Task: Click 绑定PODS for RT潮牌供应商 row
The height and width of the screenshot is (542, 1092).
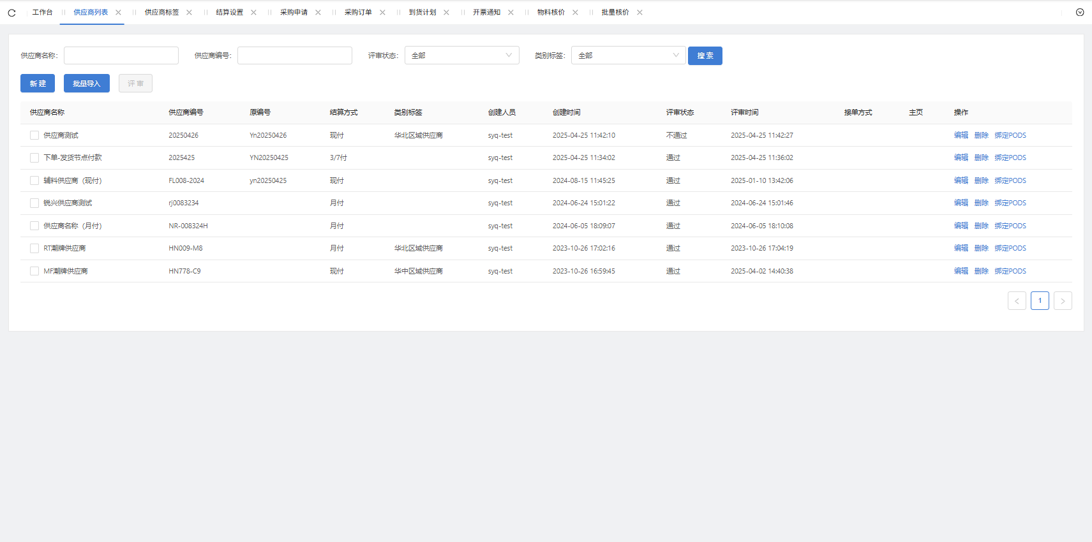Action: [x=1010, y=248]
